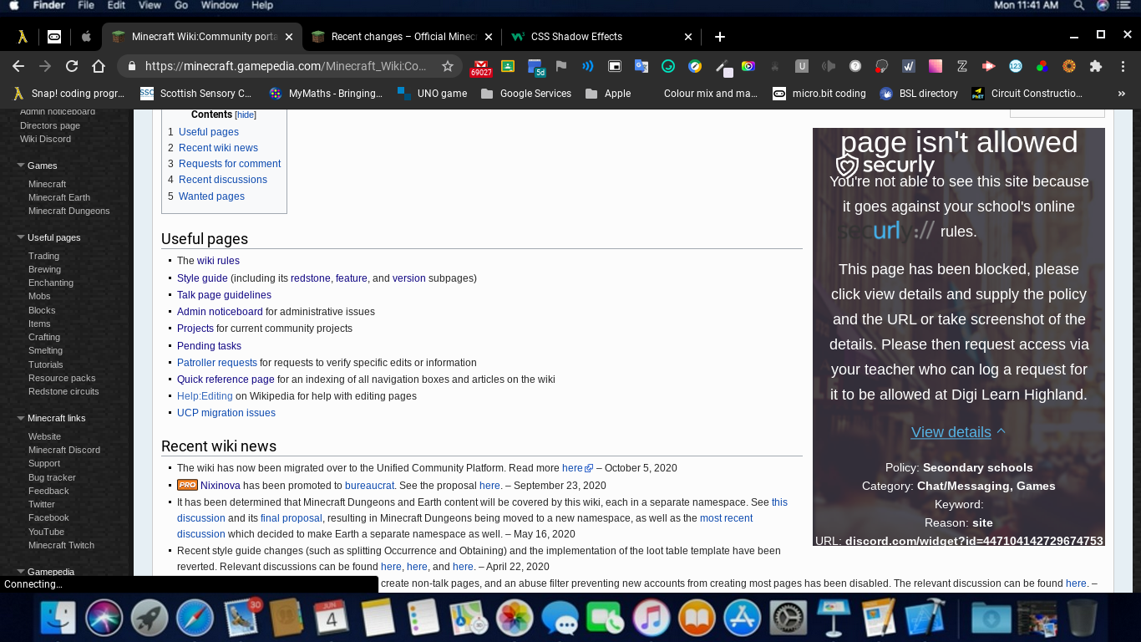
Task: Collapse the Useful pages sidebar section
Action: pos(21,237)
